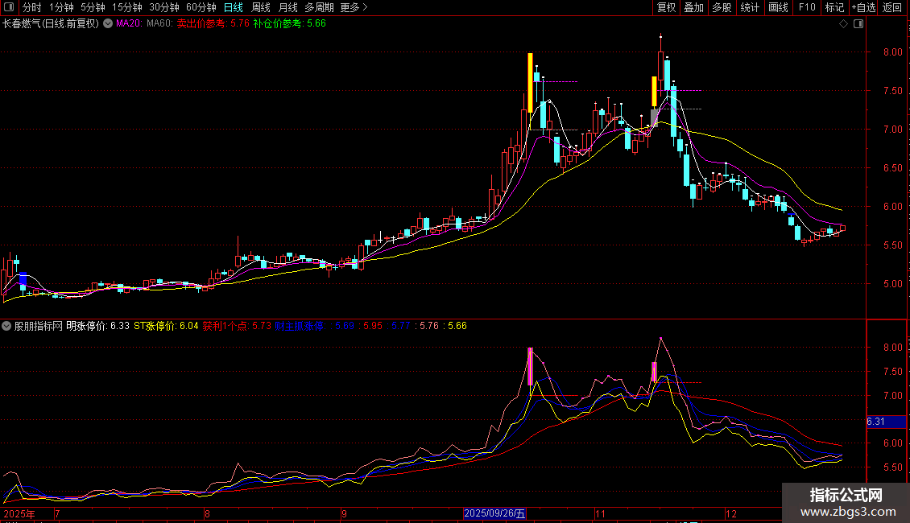Toggle the right side panel icon

pyautogui.click(x=858, y=24)
